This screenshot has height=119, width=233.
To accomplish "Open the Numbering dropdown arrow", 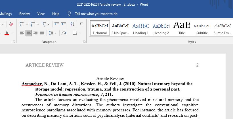I will (x=38, y=24).
